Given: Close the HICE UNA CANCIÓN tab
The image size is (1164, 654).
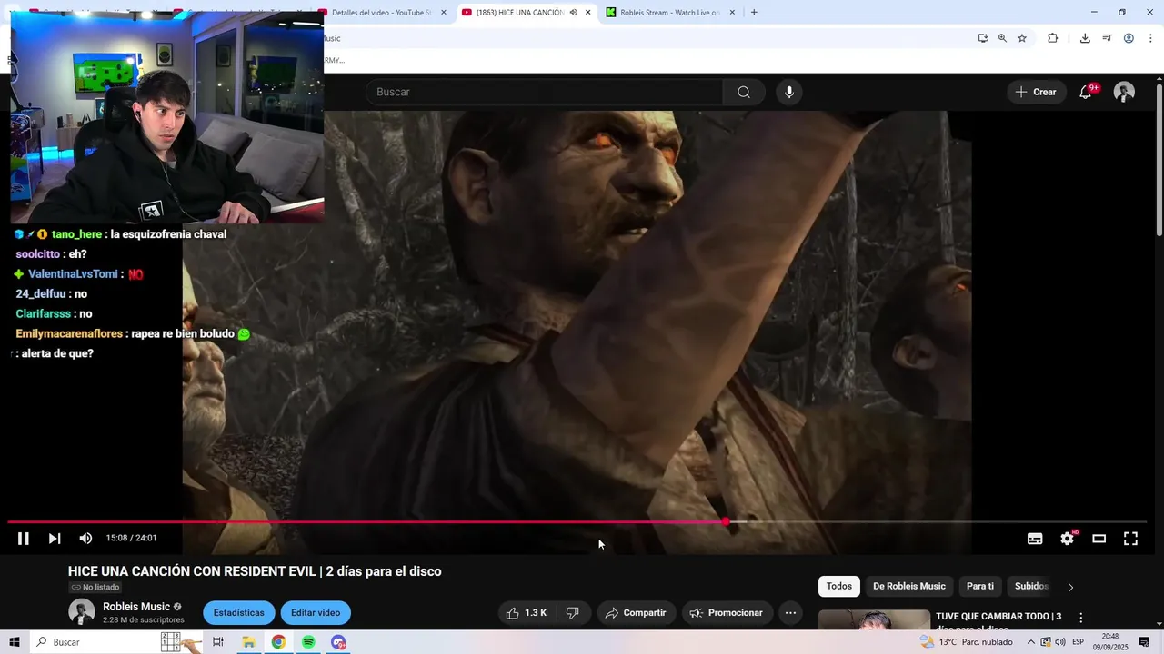Looking at the screenshot, I should coord(588,13).
